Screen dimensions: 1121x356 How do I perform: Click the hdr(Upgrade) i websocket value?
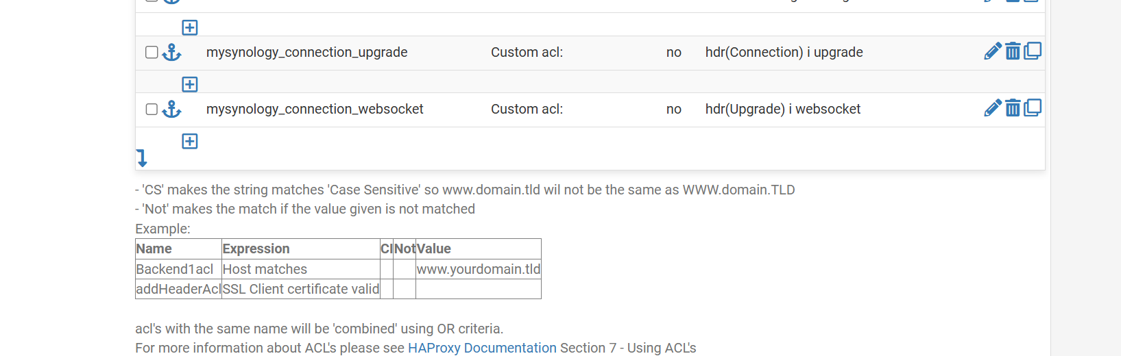[x=782, y=110]
